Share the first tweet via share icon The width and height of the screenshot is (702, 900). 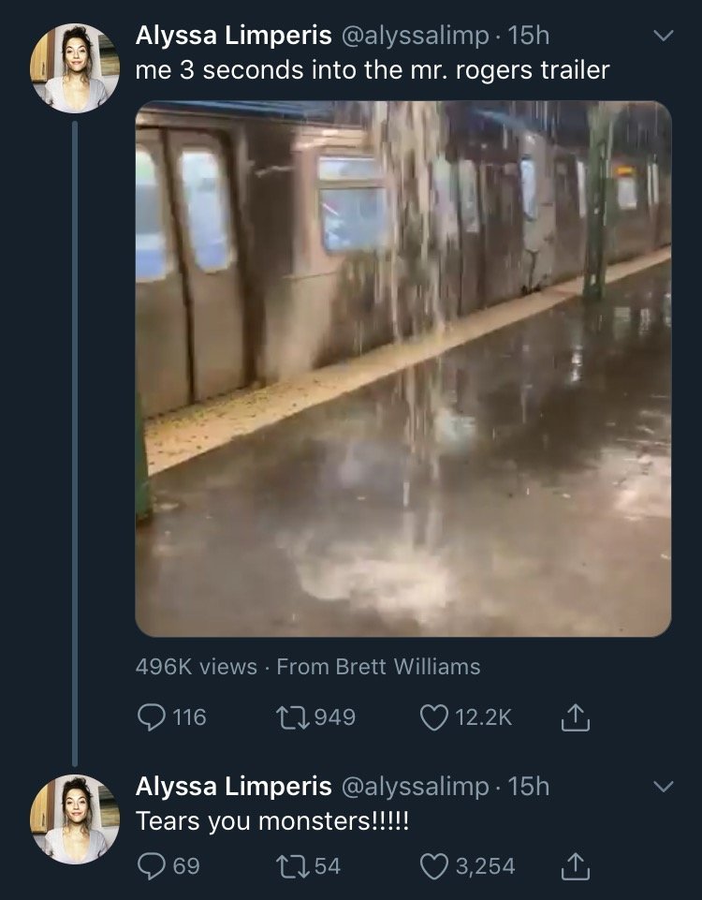point(576,717)
